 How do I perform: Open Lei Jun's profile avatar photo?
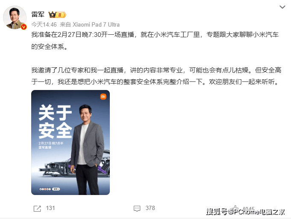(15, 18)
